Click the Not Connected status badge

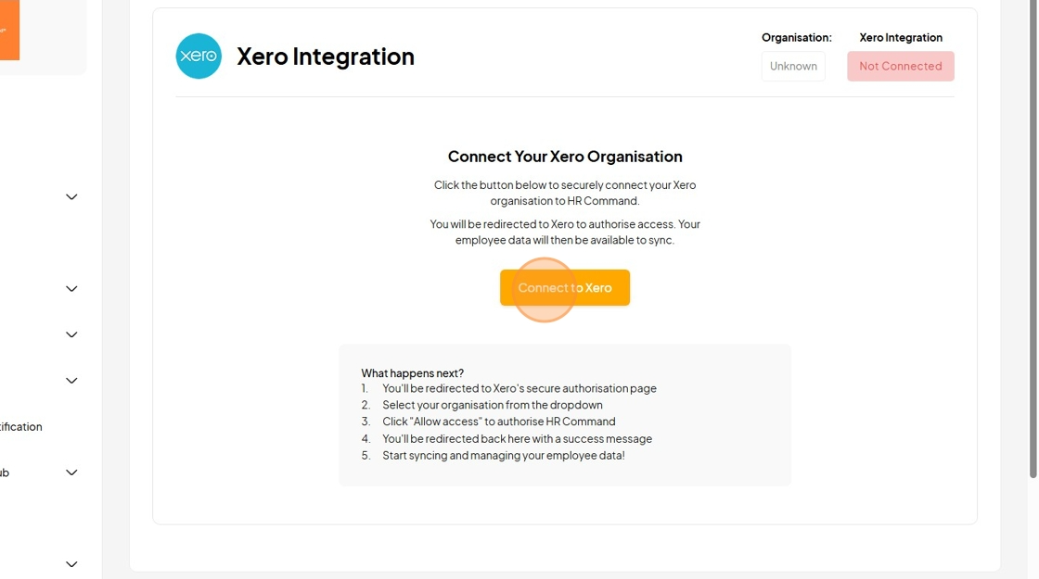click(x=901, y=66)
